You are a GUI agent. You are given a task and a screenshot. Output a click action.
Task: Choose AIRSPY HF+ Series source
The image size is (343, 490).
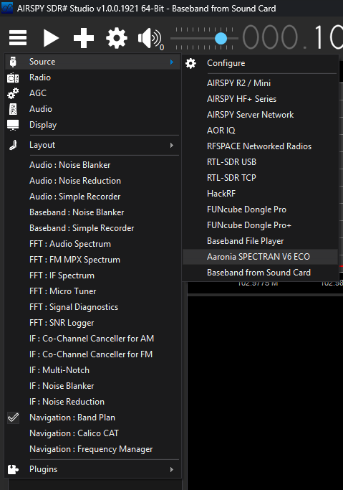point(261,99)
